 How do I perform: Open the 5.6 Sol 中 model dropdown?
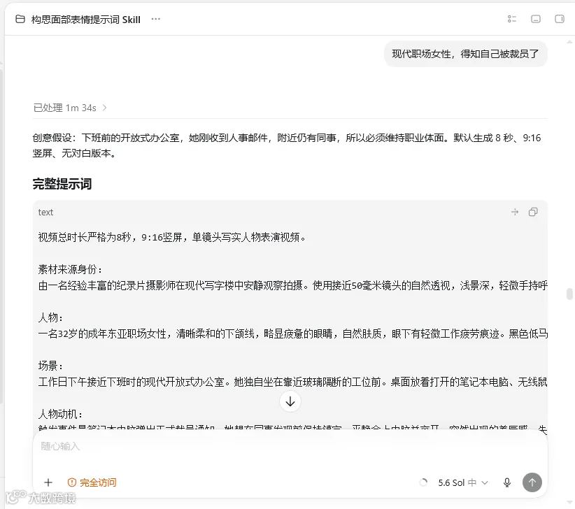point(463,482)
